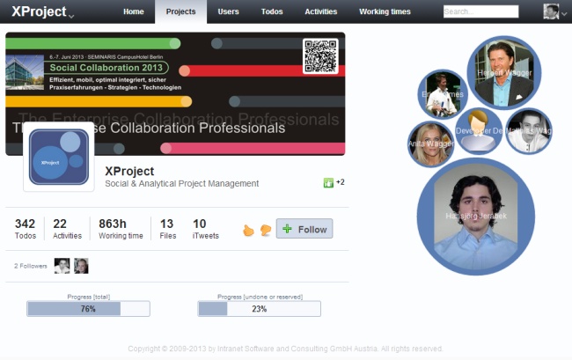Expand the XProject title dropdown chevron

(71, 16)
